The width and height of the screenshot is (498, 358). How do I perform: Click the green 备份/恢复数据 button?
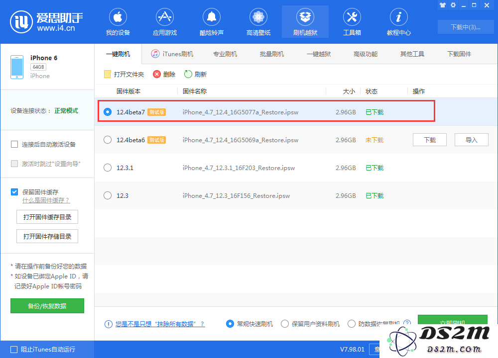(x=47, y=306)
